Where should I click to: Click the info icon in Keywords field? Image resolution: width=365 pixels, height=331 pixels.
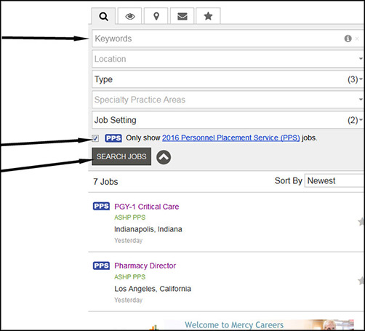tap(348, 39)
